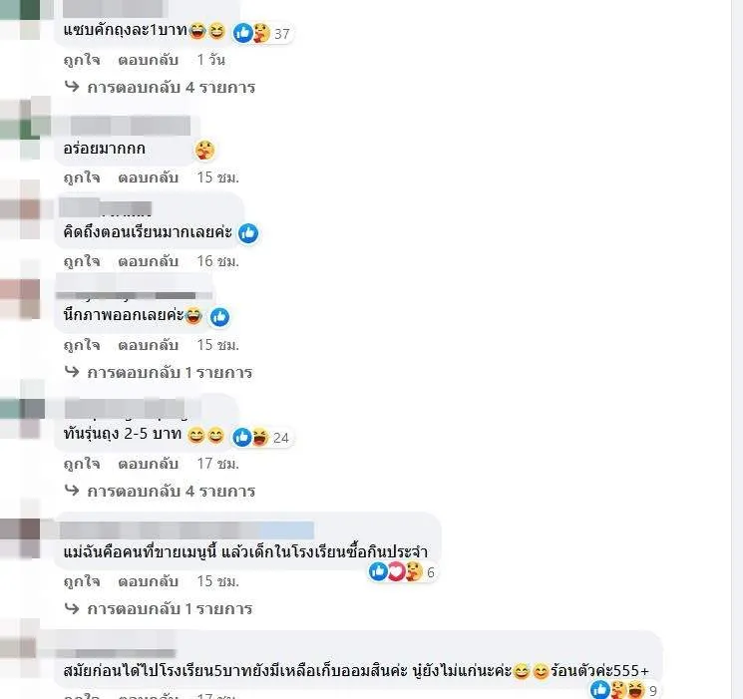Expand 4 replies under แซบคักถุงละ1บาท comment
Image resolution: width=743 pixels, height=699 pixels.
[x=161, y=87]
